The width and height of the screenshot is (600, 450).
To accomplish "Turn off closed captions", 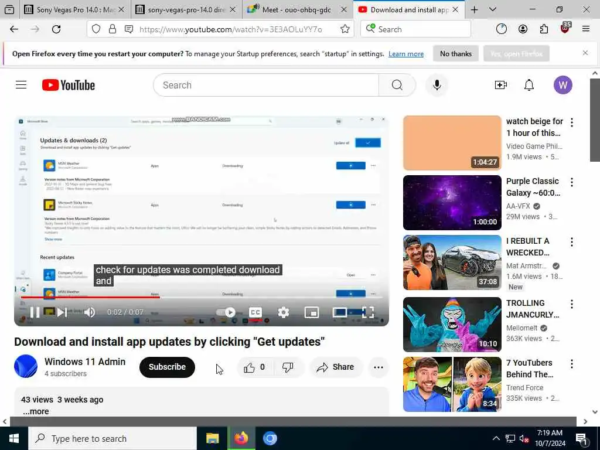I will [255, 312].
